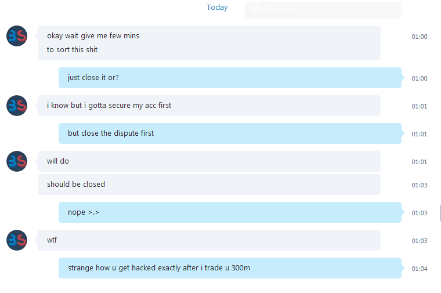Select the "just close it or?" message bubble
Viewport: 441px width, 293px height.
click(x=230, y=78)
